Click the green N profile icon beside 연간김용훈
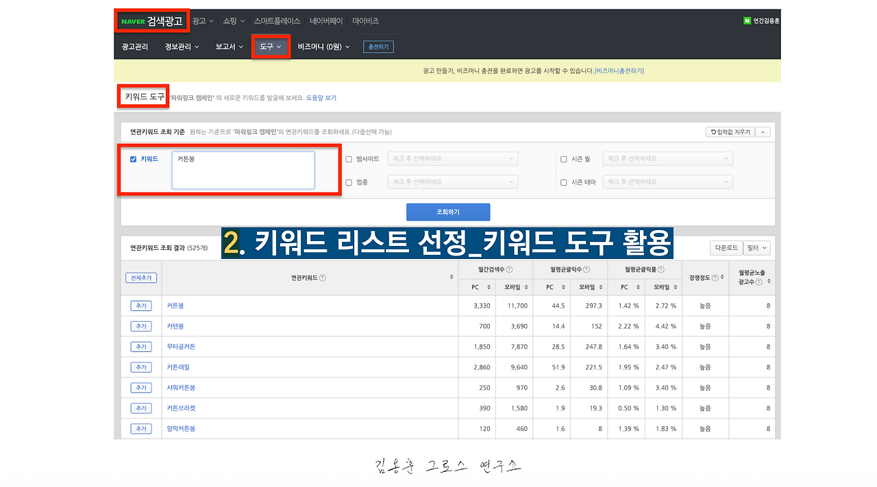The height and width of the screenshot is (487, 877). click(747, 21)
